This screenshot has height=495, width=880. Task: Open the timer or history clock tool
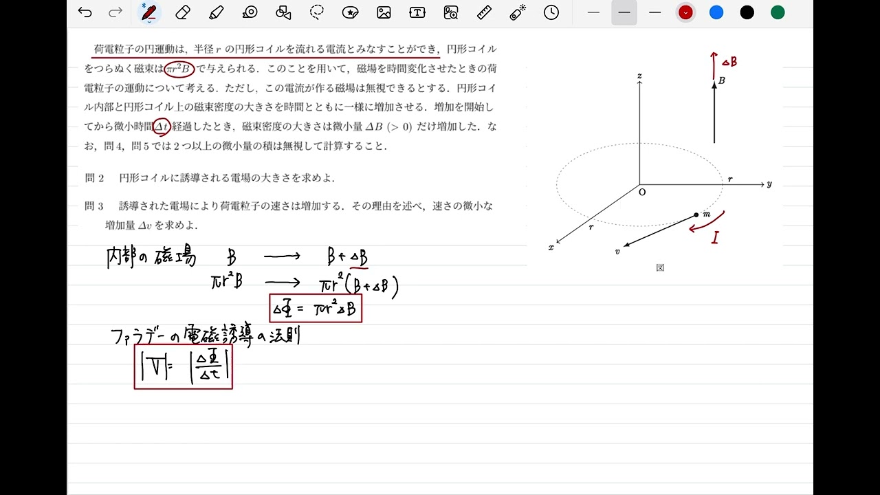click(x=551, y=12)
